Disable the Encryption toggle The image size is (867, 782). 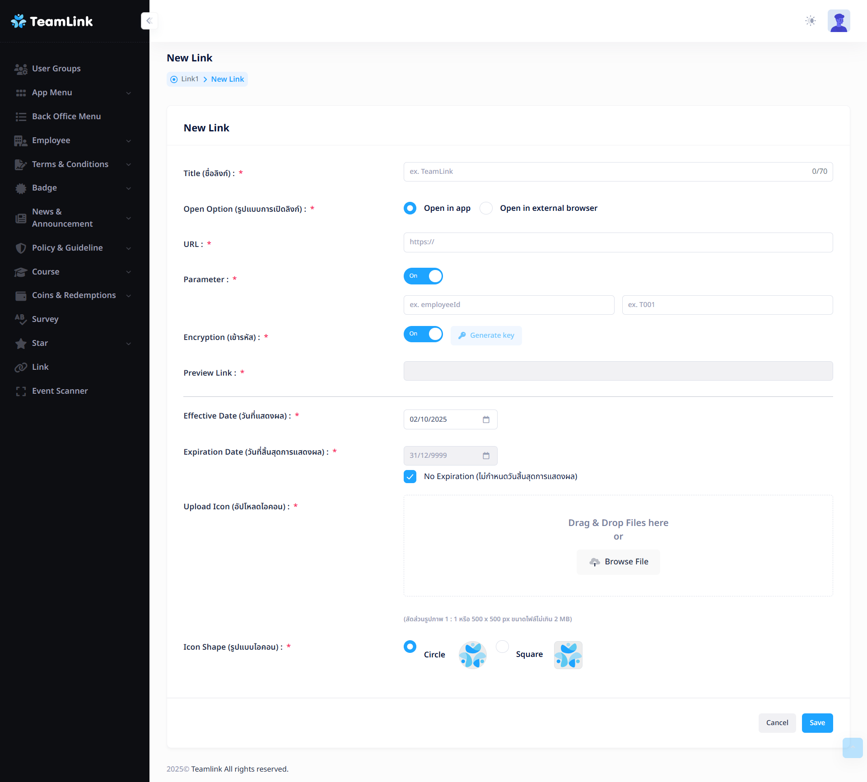coord(423,334)
